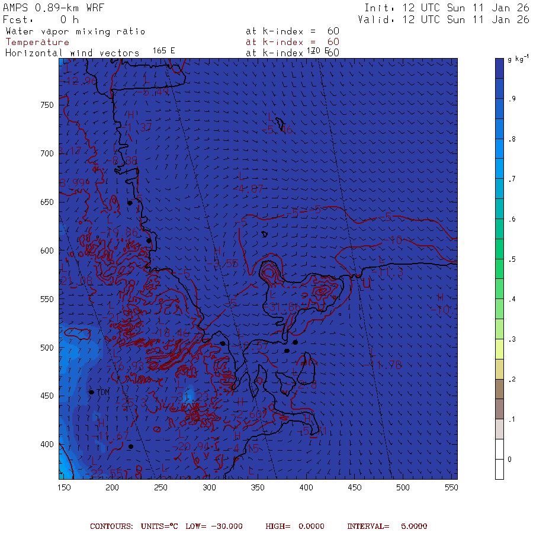Click the '.9' color scale value
The height and width of the screenshot is (533, 533).
tap(512, 99)
